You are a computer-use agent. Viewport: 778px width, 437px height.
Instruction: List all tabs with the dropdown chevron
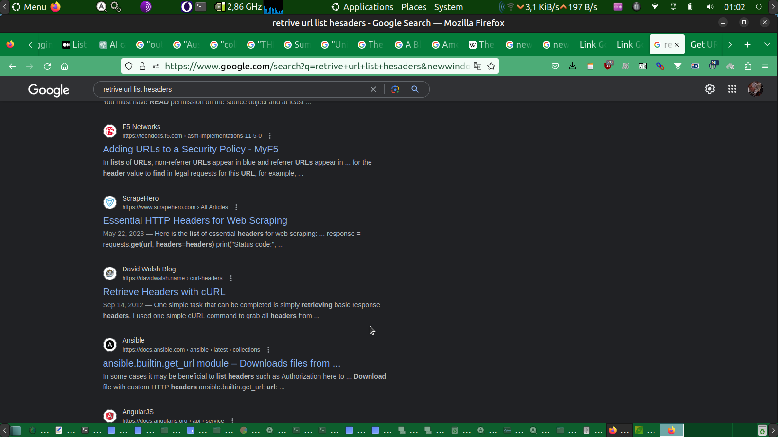(767, 44)
